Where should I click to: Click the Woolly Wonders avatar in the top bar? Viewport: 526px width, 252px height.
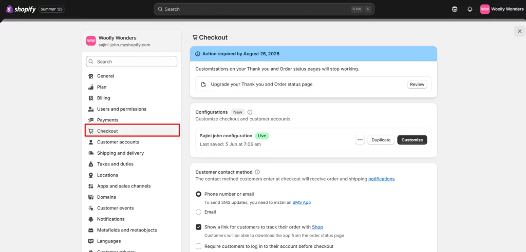485,9
